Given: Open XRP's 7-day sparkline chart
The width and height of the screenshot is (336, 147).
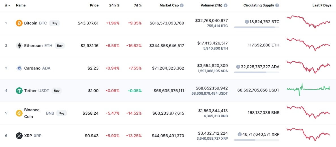Looking at the screenshot, I should point(308,134).
